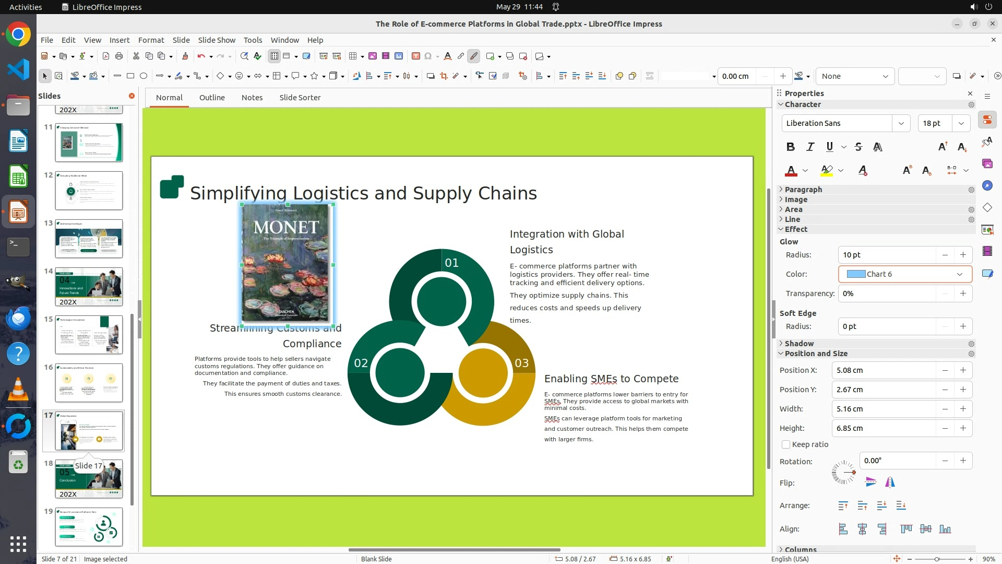Toggle the Display Grid button
This screenshot has height=564, width=1002.
(274, 56)
